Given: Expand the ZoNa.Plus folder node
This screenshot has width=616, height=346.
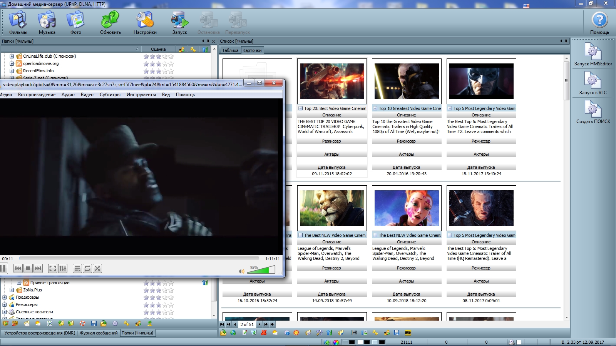Looking at the screenshot, I should 12,290.
